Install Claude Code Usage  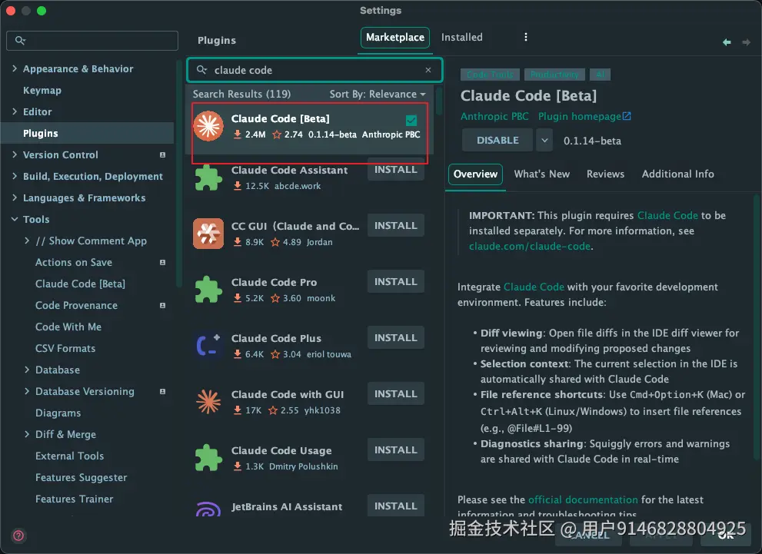coord(395,450)
